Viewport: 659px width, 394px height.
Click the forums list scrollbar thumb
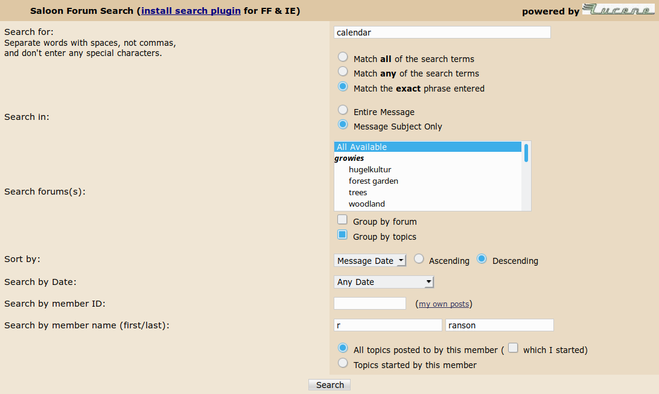pos(526,153)
